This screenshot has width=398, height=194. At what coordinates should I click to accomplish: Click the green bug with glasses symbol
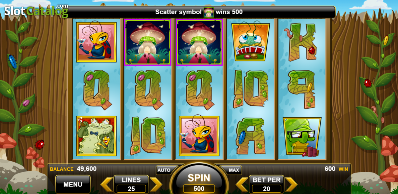[301, 136]
